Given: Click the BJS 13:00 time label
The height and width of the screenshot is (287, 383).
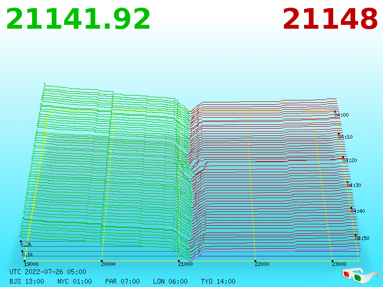Looking at the screenshot, I should [27, 281].
